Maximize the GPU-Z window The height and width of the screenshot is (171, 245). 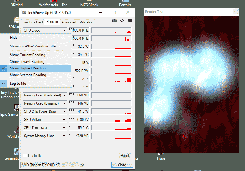(114, 12)
